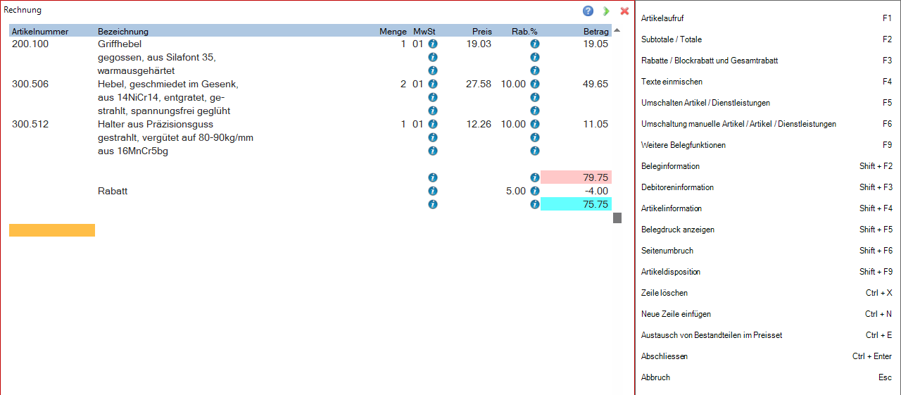Click the orange article number input field
901x395 pixels.
(x=52, y=230)
